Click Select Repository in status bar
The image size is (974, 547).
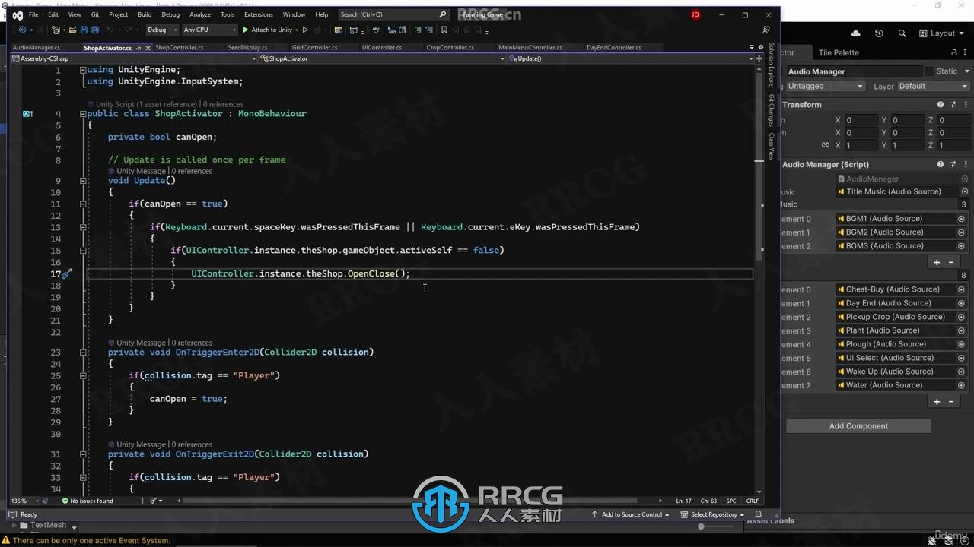tap(713, 514)
